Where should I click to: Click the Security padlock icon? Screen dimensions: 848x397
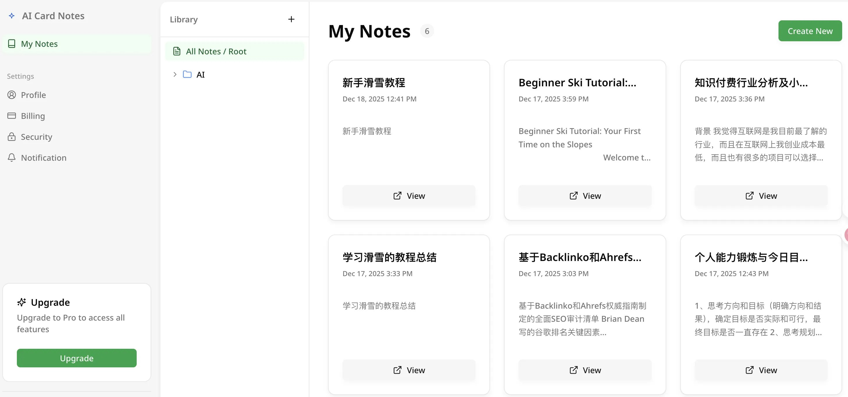pos(12,137)
